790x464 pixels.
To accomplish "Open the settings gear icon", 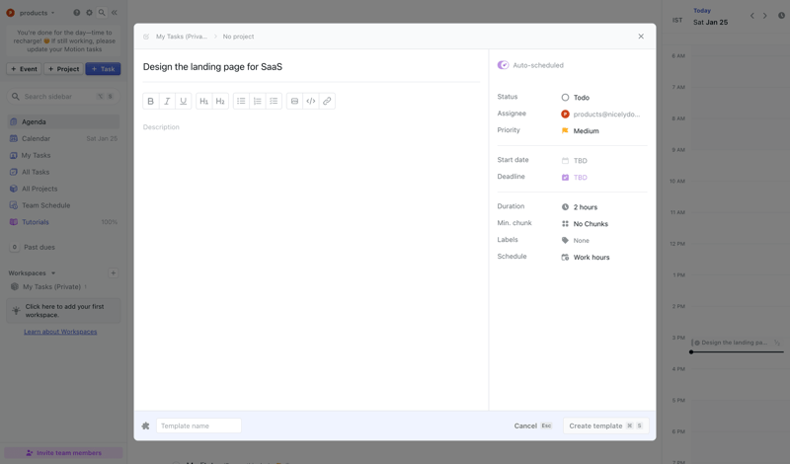I will tap(89, 13).
